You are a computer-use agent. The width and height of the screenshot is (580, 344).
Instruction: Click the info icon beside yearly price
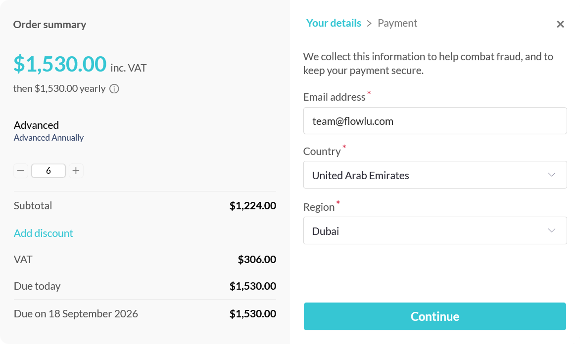tap(114, 89)
